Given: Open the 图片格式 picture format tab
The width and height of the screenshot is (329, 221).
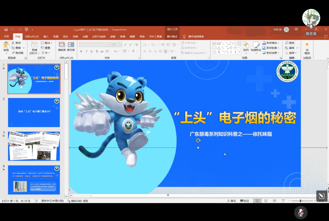Looking at the screenshot, I should (172, 37).
